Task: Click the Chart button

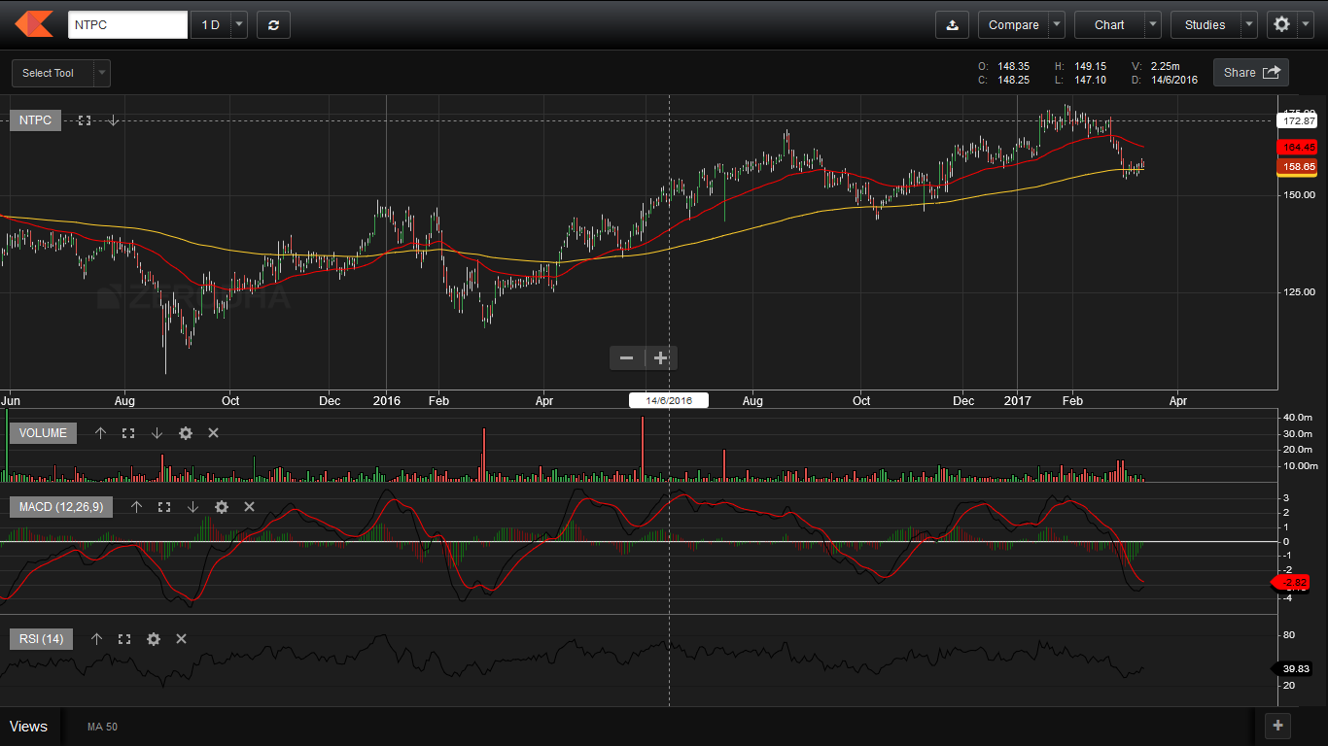Action: coord(1109,25)
